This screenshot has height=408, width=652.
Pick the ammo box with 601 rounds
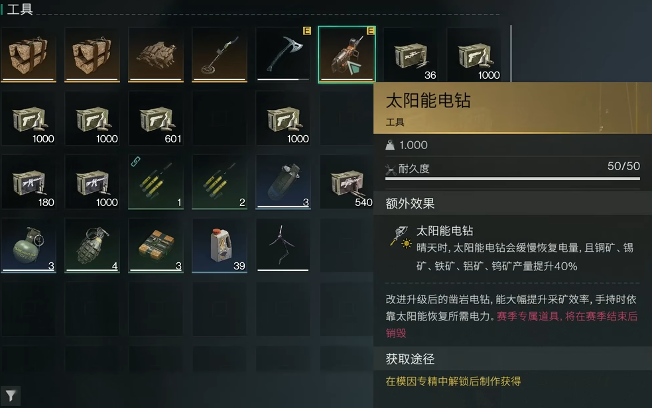tap(156, 119)
